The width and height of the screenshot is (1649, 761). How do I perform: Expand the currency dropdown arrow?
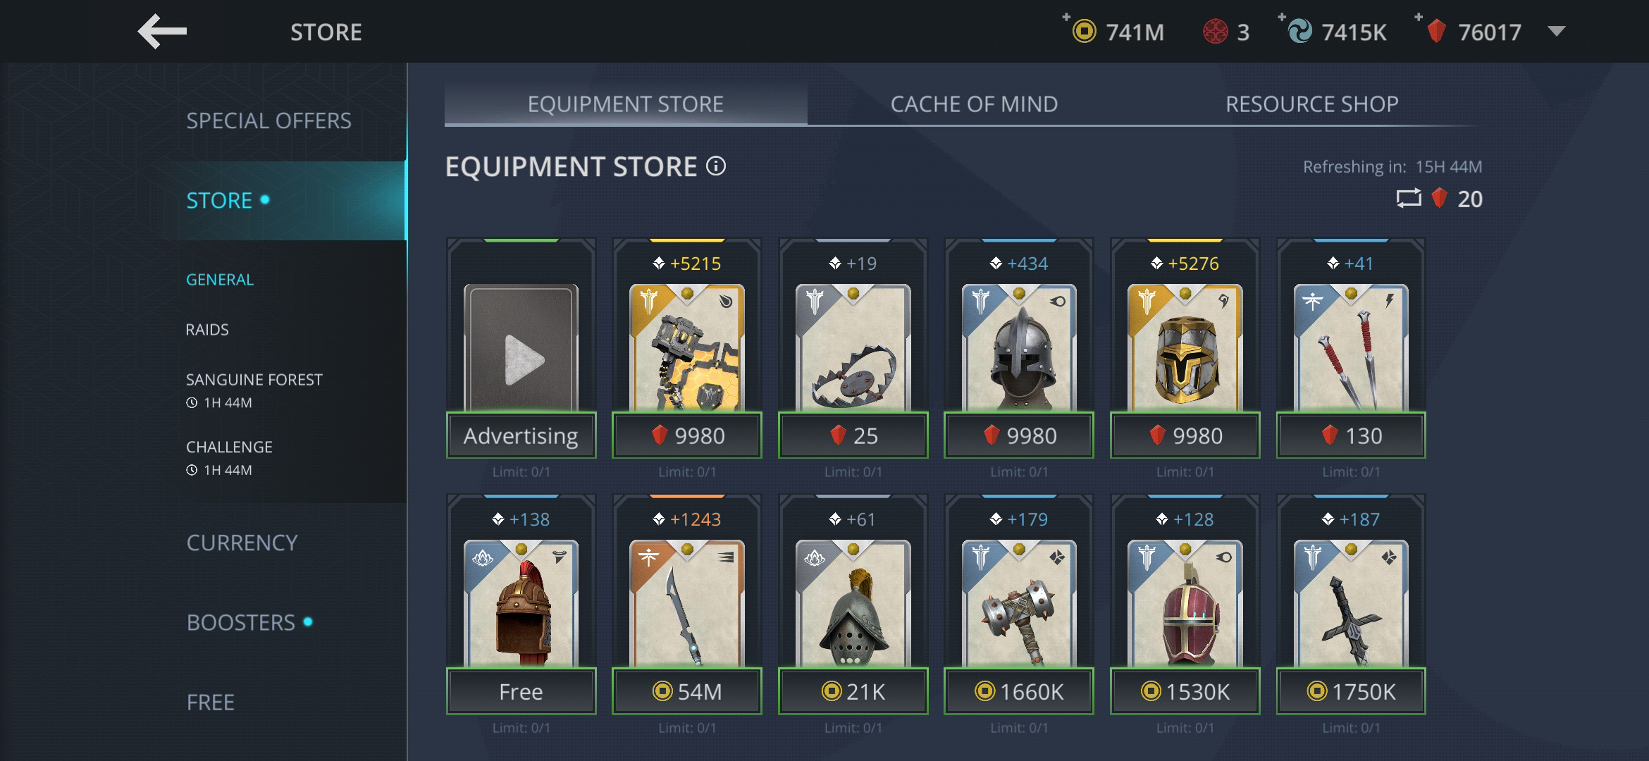tap(1557, 31)
